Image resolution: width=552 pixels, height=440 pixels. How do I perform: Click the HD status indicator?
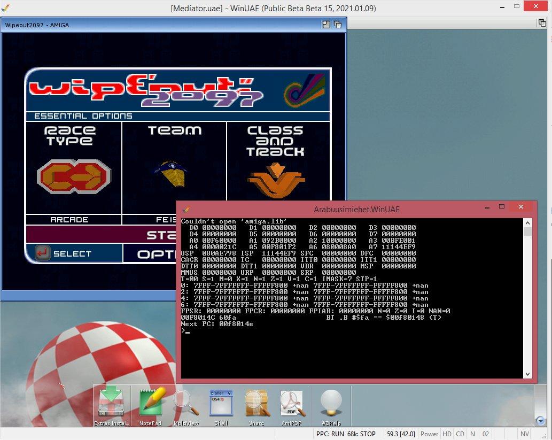click(x=447, y=434)
